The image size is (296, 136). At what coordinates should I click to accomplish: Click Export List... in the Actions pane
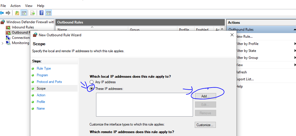click(245, 79)
